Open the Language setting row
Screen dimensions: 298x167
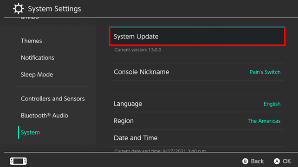click(x=197, y=104)
